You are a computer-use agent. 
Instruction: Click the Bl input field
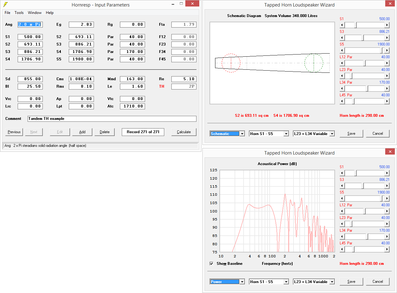point(30,86)
